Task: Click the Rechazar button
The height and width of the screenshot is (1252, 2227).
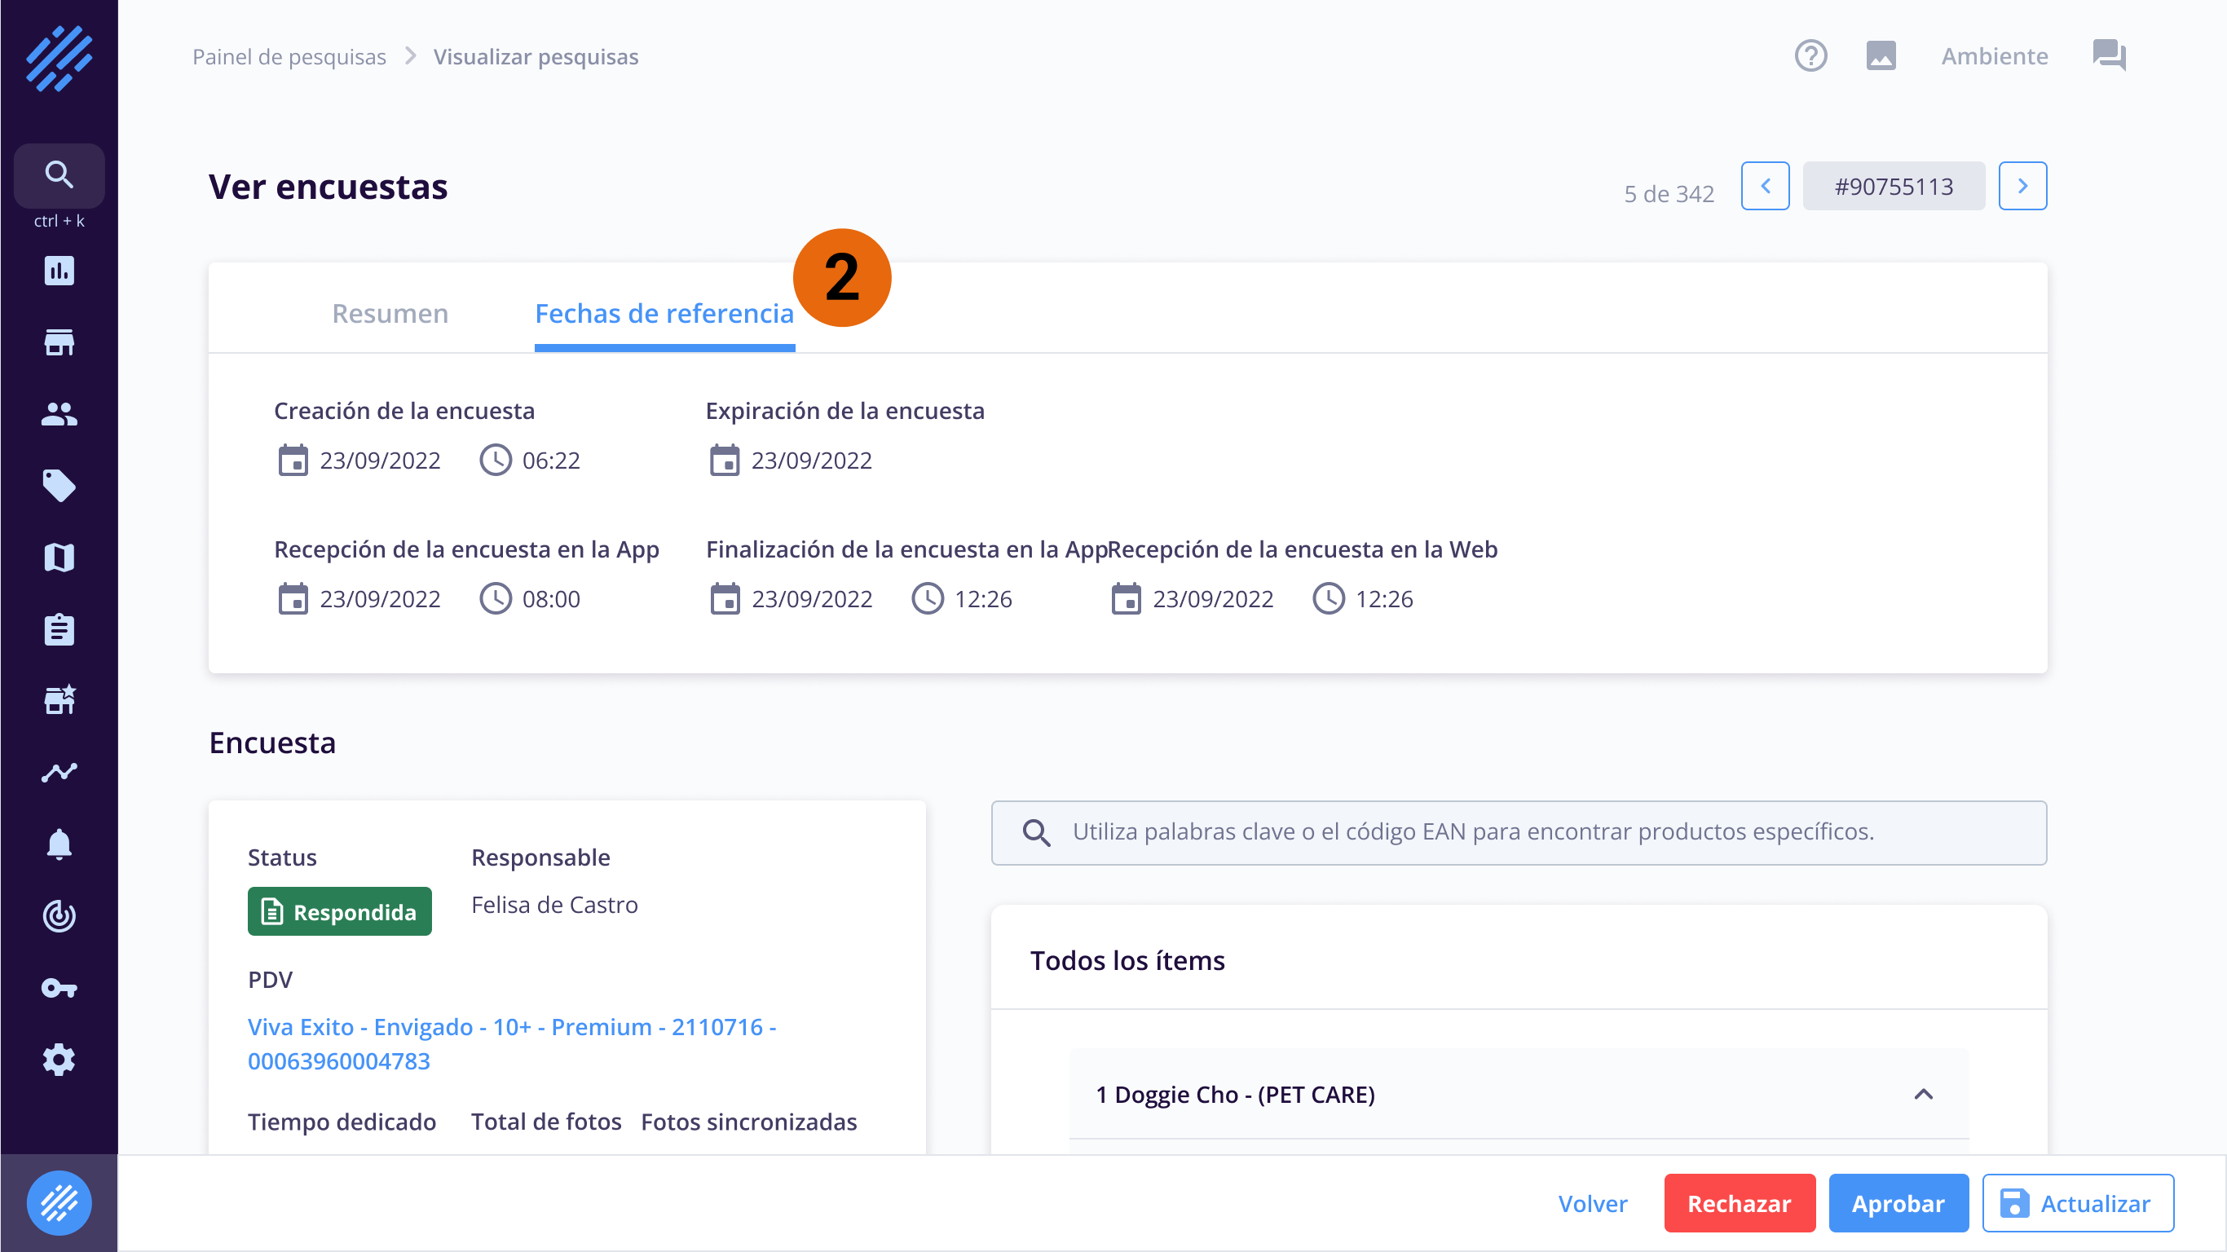Action: [1739, 1203]
